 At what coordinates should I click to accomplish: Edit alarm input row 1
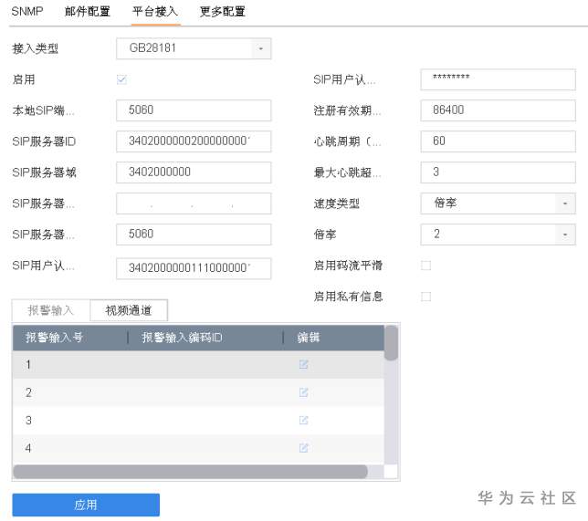[303, 364]
